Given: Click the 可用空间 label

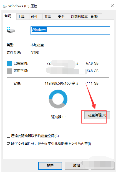Looking at the screenshot, I should [21, 71].
